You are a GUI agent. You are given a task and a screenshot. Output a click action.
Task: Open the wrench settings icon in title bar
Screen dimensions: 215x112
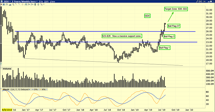click(x=197, y=1)
